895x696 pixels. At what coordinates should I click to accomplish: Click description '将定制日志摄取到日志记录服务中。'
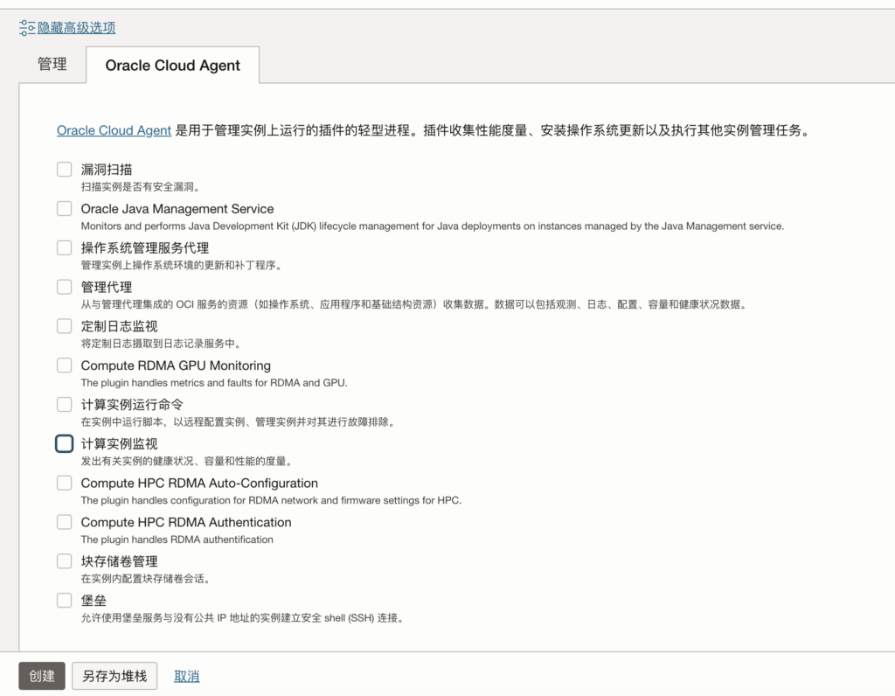pyautogui.click(x=161, y=344)
